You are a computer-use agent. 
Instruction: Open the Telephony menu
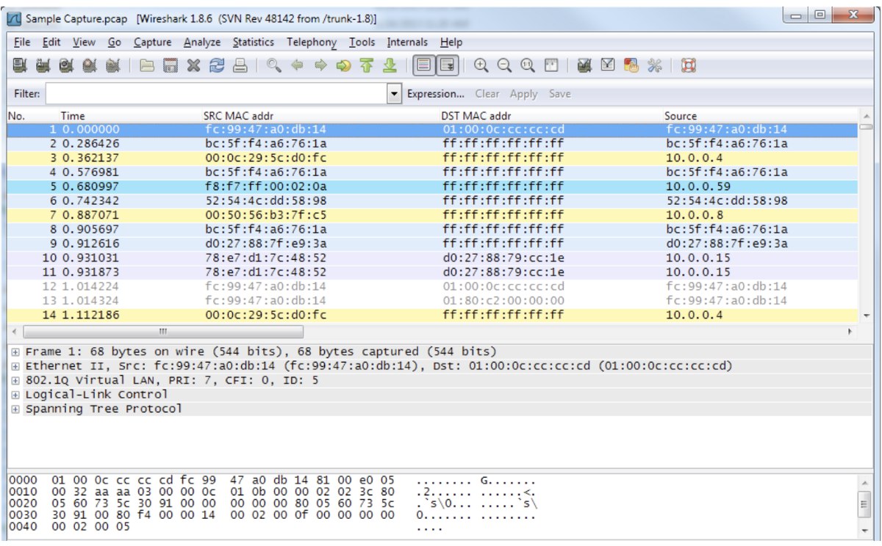pos(312,43)
